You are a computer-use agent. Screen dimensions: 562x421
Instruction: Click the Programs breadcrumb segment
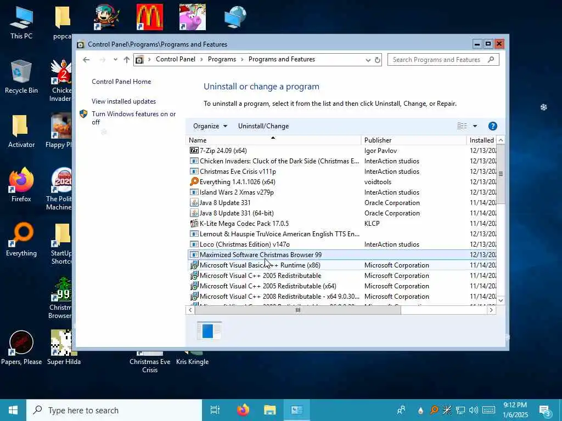[222, 59]
